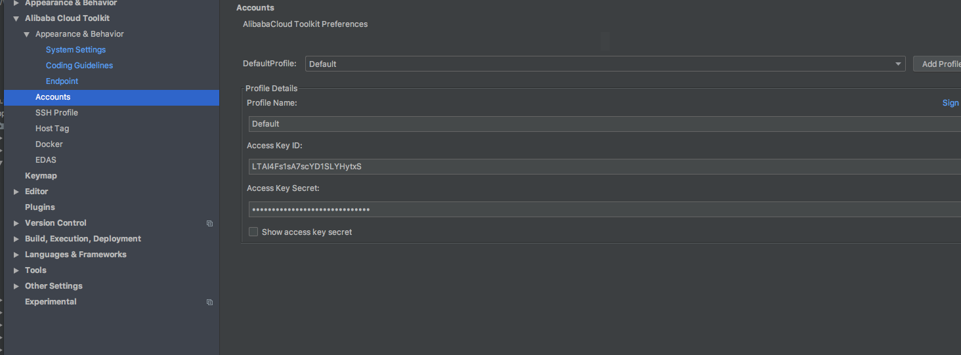The height and width of the screenshot is (355, 961).
Task: Collapse the nested Appearance & Behavior node
Action: pyautogui.click(x=27, y=34)
